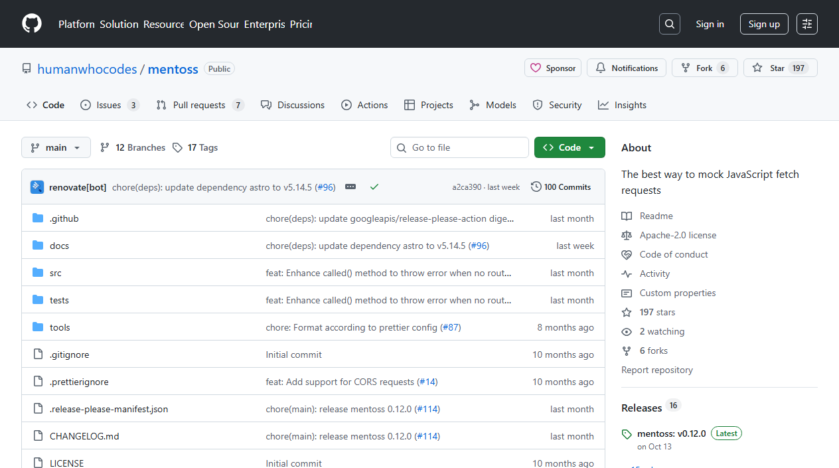Open the Pricing link in header
This screenshot has height=468, width=839.
pos(301,24)
